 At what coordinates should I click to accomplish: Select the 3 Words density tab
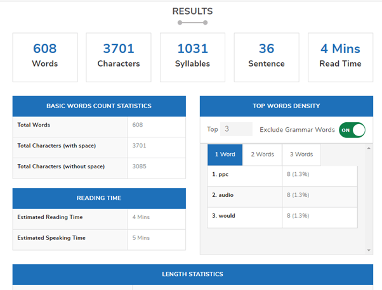pos(301,154)
